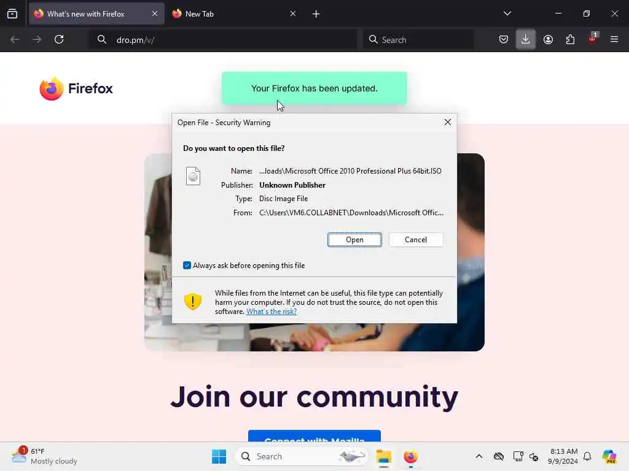The height and width of the screenshot is (471, 629).
Task: Click the Join our community heading
Action: tap(314, 397)
